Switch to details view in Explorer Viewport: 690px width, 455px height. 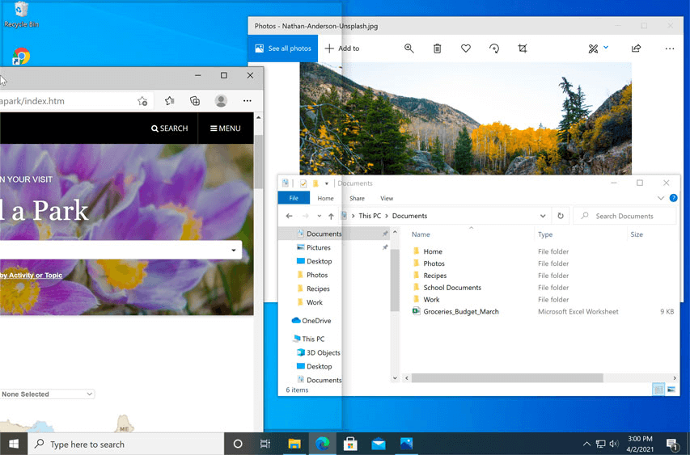(658, 390)
